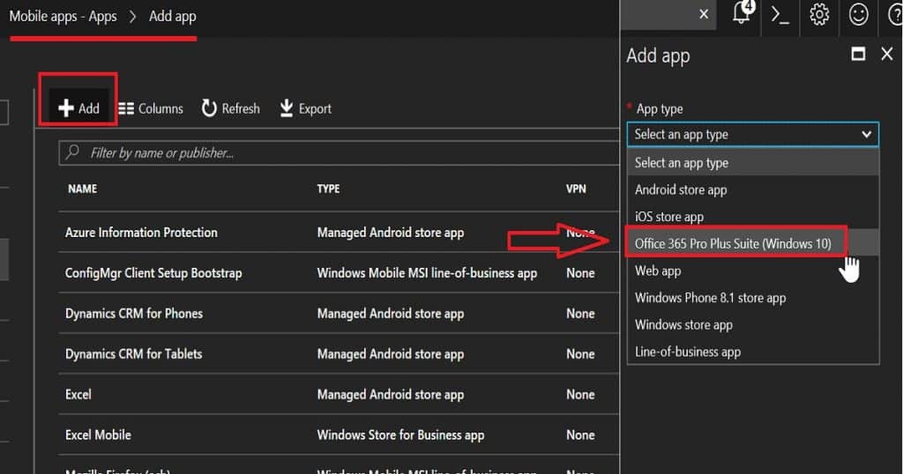This screenshot has width=903, height=474.
Task: Click the Managed Android store app cell for Excel
Action: click(x=390, y=395)
